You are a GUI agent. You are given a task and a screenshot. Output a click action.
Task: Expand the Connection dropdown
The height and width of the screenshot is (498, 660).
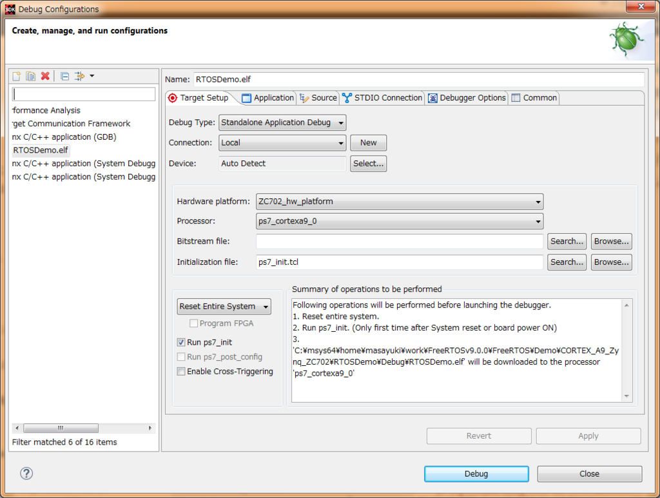282,142
